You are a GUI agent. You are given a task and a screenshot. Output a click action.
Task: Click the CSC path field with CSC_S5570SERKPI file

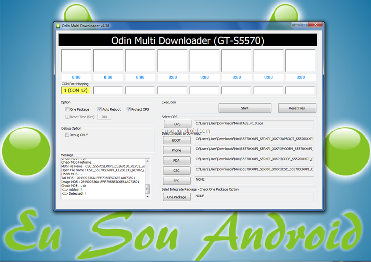[254, 170]
